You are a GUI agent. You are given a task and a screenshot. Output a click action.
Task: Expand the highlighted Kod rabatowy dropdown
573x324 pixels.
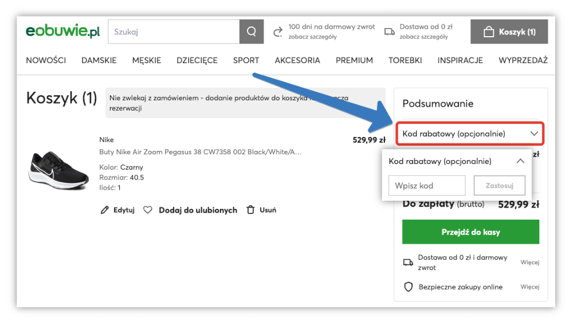534,134
